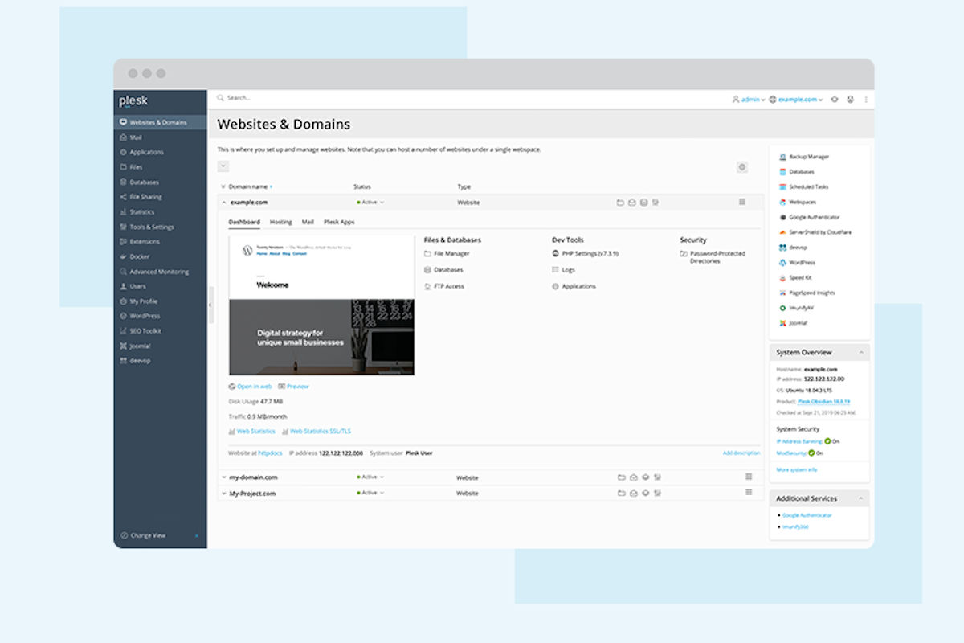The image size is (964, 643).
Task: Open the example.com row hamburger menu
Action: point(742,202)
